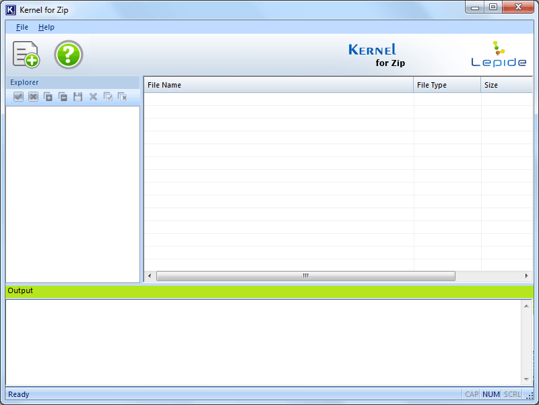Screen dimensions: 539x405
Task: Click the uncheck all stacked-pages icon in Explorer toolbar
Action: pyautogui.click(x=123, y=97)
